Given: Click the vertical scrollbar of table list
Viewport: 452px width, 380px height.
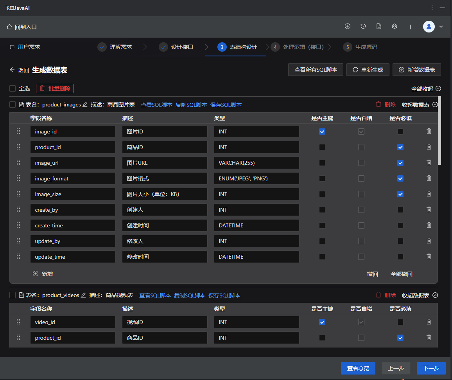Looking at the screenshot, I should [x=440, y=130].
